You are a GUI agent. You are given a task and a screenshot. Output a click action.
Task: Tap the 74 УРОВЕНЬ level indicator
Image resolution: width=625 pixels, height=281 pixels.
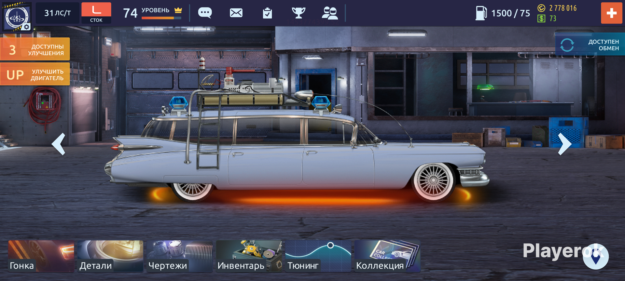pyautogui.click(x=152, y=13)
